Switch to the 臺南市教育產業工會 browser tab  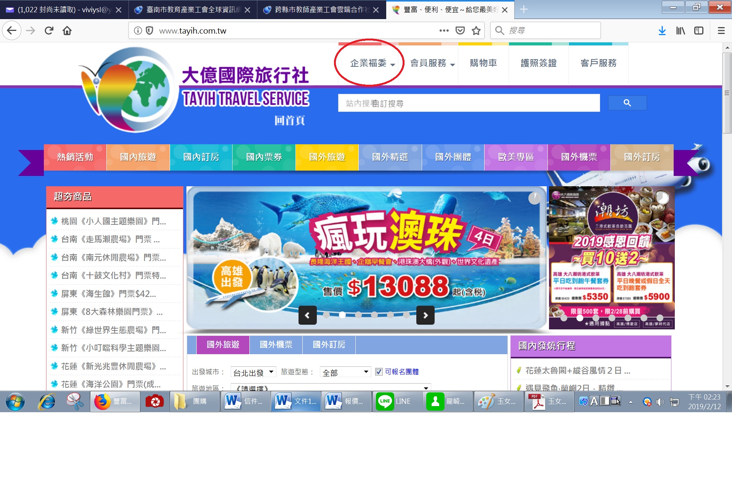(193, 10)
